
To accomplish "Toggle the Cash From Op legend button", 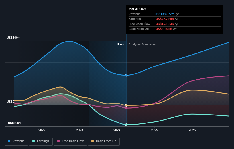I will 104,141.
